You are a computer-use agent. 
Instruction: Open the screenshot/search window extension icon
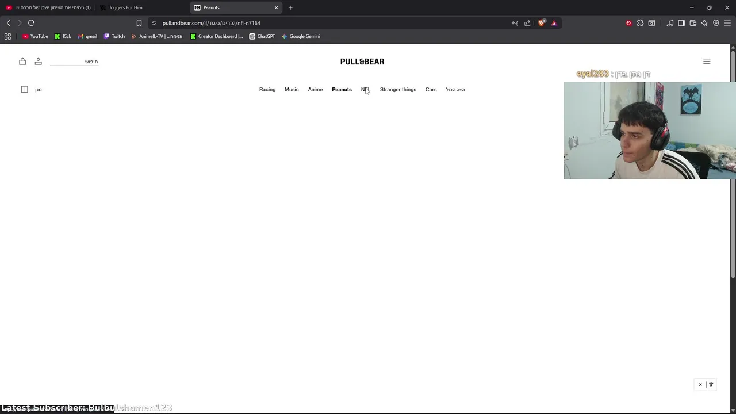pos(651,23)
